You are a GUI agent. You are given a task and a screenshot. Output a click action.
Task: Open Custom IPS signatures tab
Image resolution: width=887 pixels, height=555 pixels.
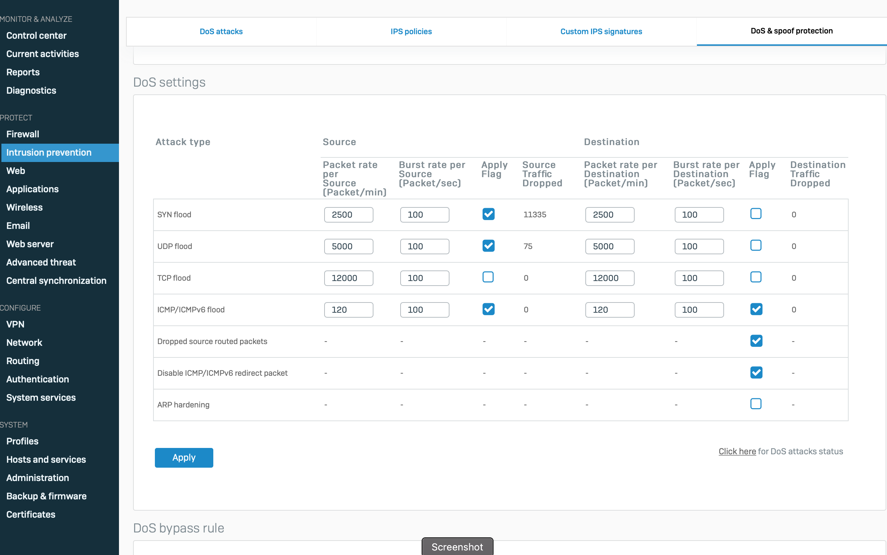(601, 32)
